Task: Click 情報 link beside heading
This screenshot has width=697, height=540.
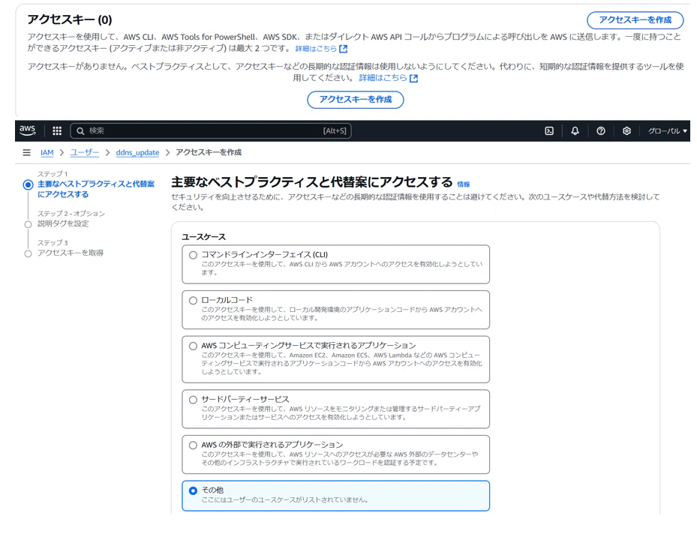Action: point(463,184)
